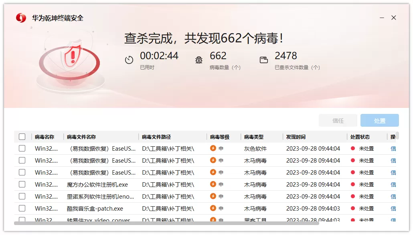Image resolution: width=413 pixels, height=235 pixels.
Task: Click the Huawei Qiankun logo in title bar
Action: (21, 18)
